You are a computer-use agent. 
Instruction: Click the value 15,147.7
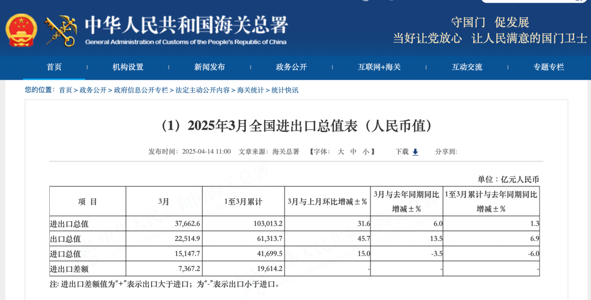[x=187, y=254]
